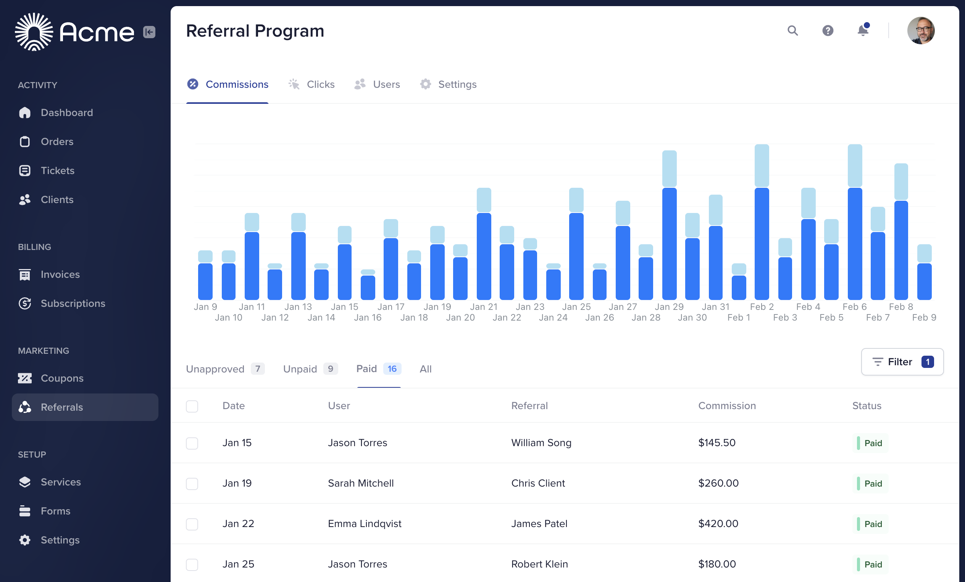The image size is (965, 582).
Task: Open the help question mark icon
Action: (828, 31)
